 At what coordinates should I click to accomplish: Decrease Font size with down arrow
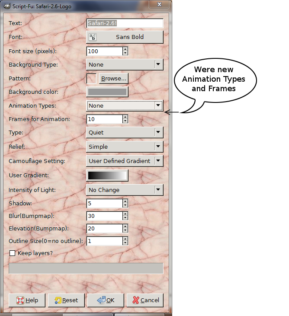click(x=125, y=54)
